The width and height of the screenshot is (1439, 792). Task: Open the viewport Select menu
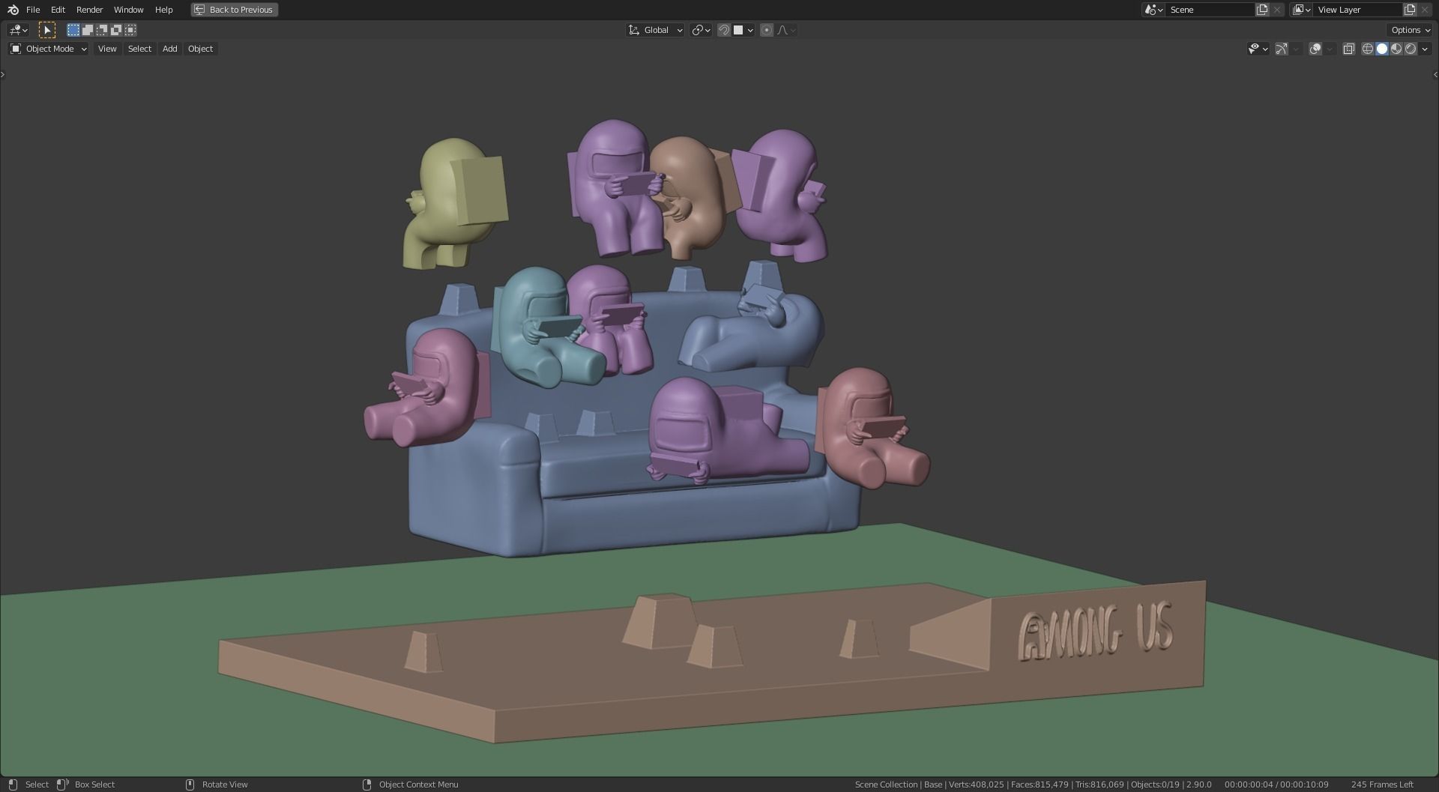139,49
